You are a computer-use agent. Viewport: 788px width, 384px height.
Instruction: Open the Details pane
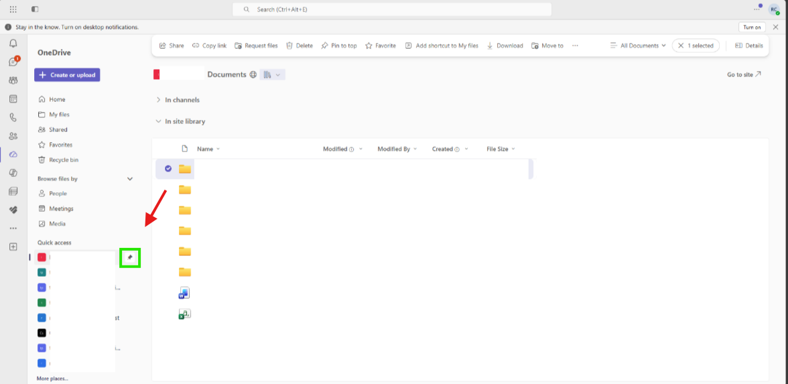(749, 46)
